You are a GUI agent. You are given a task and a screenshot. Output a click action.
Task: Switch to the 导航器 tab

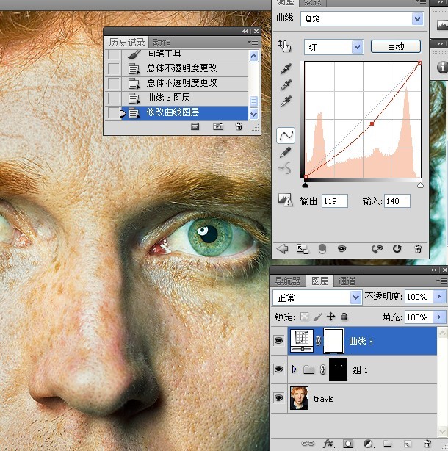[288, 281]
